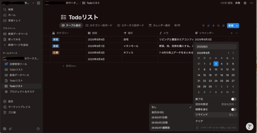Switch to the カレンダー表示 tab

point(159,25)
